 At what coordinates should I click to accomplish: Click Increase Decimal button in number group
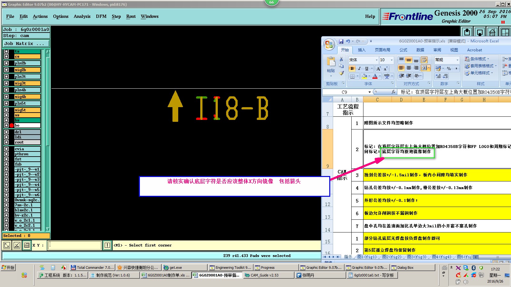439,76
